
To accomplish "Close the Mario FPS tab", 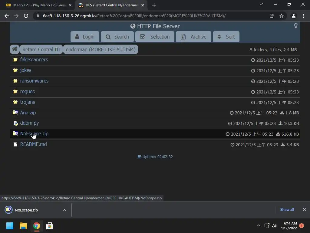I will (70, 5).
